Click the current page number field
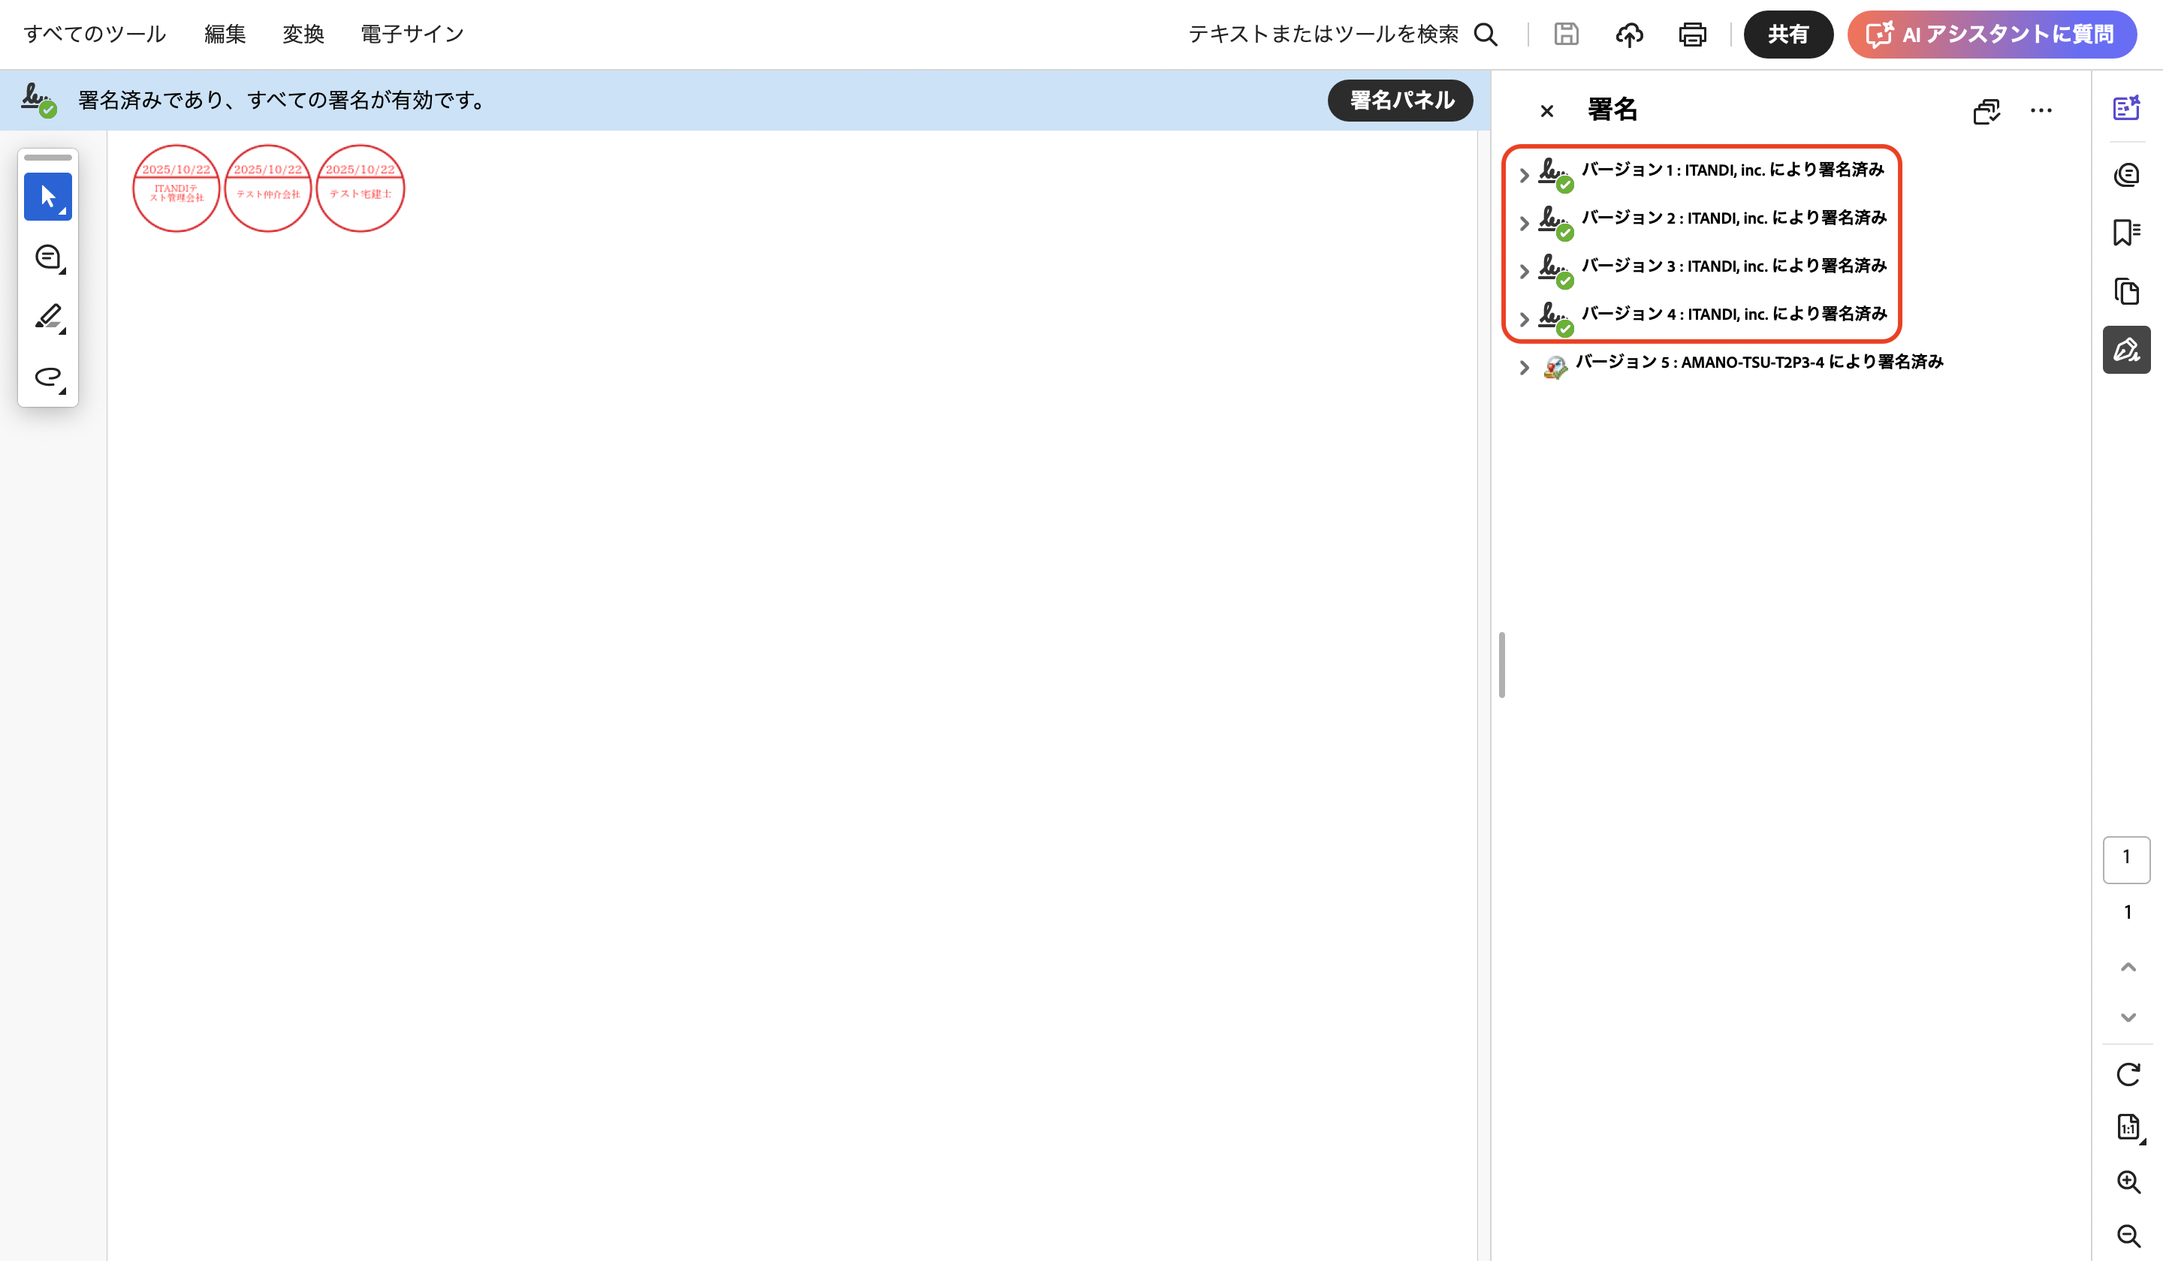 click(2126, 859)
